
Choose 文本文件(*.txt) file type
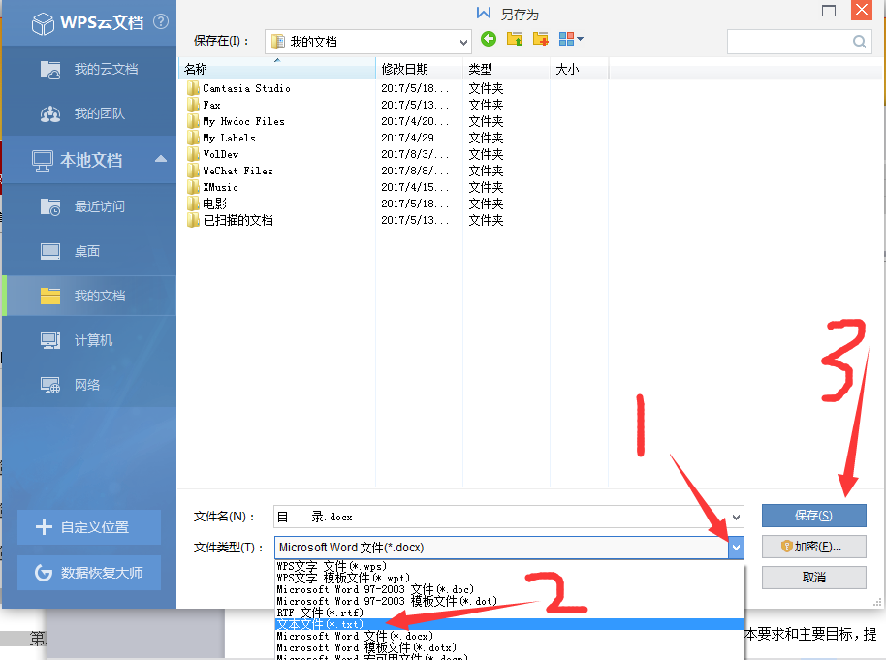[509, 624]
